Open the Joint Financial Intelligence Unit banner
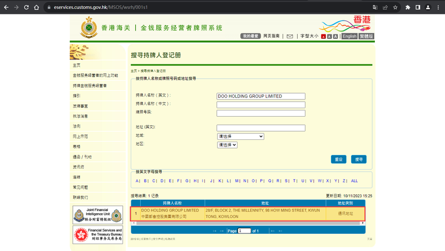 tap(98, 215)
